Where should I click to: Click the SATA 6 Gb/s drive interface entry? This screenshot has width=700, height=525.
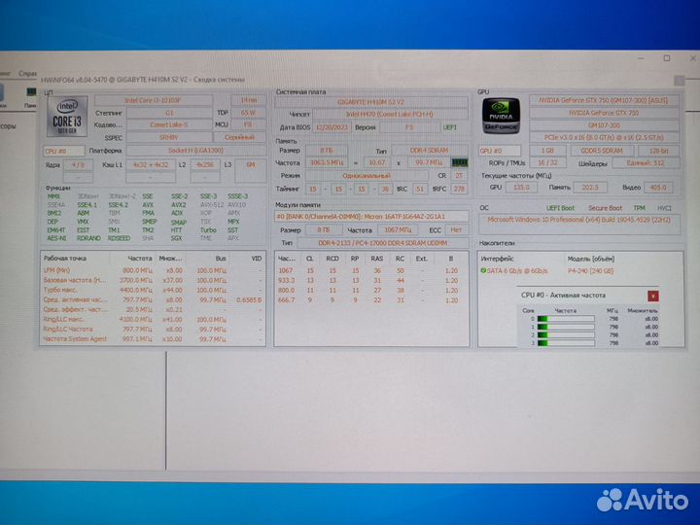(516, 271)
